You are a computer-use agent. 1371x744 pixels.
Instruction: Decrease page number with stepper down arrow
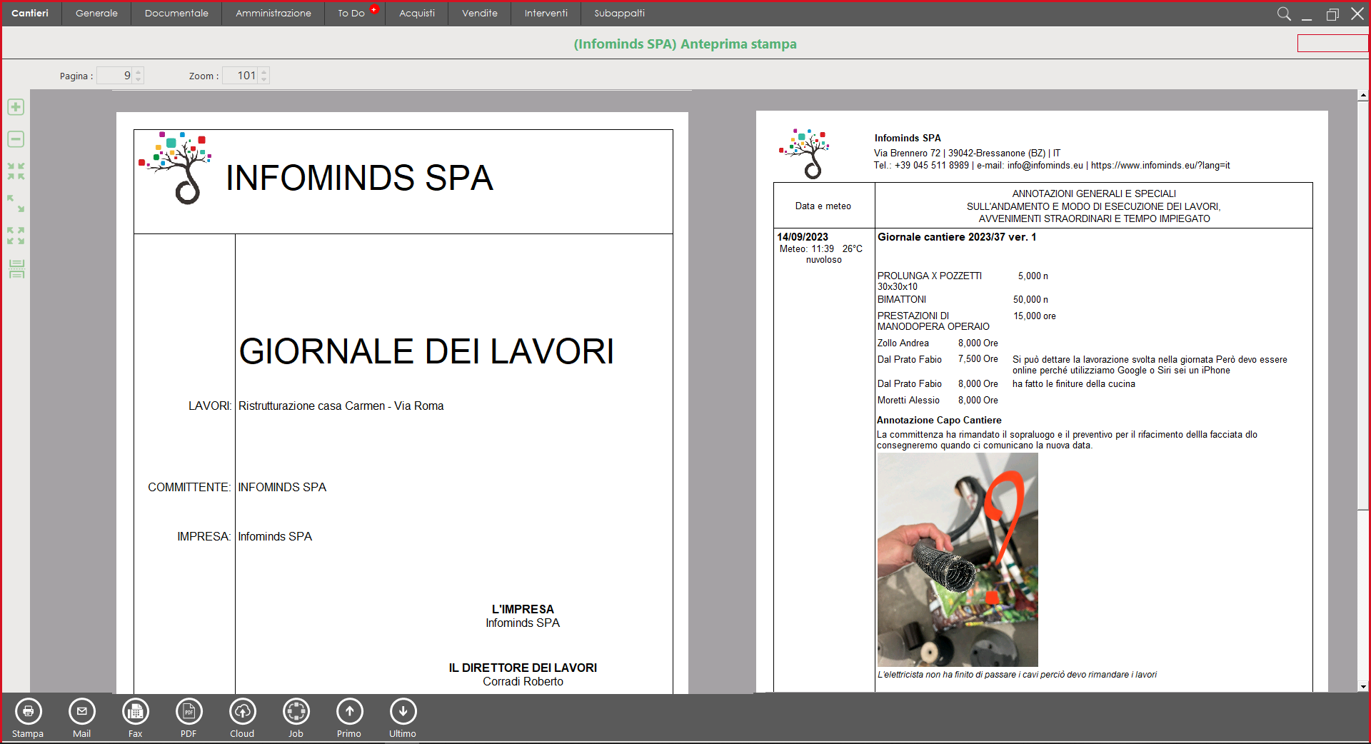coord(139,79)
